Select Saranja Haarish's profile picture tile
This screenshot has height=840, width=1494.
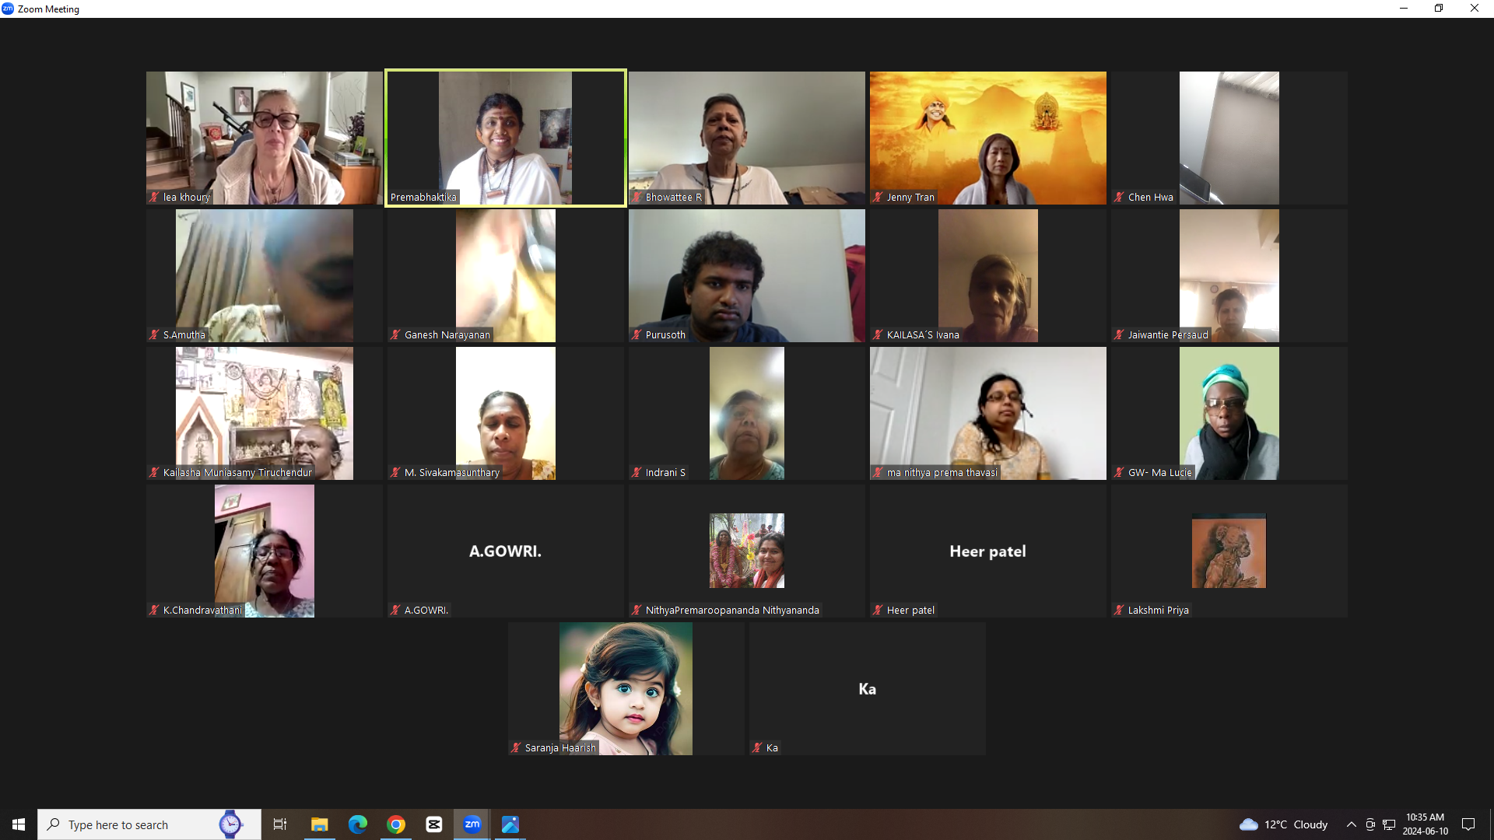(626, 688)
